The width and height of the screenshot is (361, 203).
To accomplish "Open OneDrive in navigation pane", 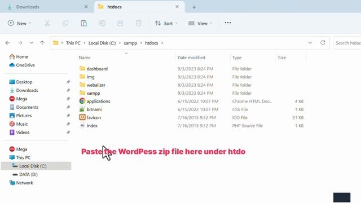I will pos(22,65).
